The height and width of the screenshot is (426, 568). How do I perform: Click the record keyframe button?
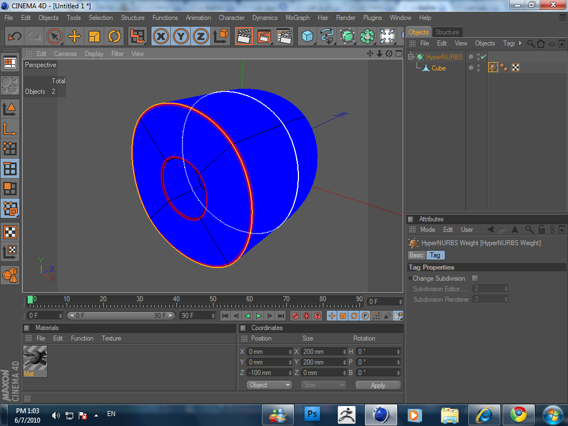pos(295,316)
